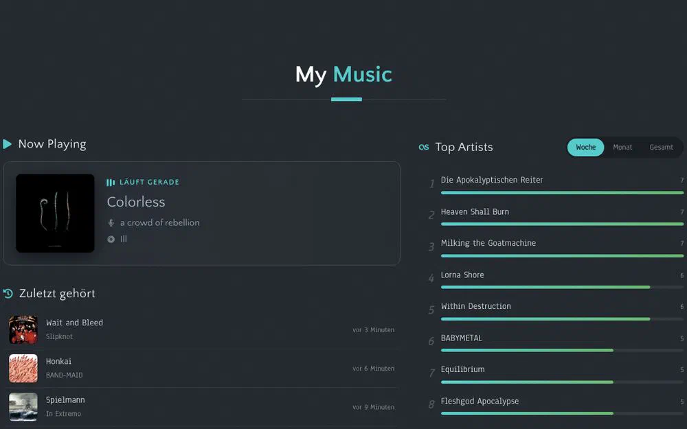Switch to the Gesamt time range
The height and width of the screenshot is (429, 687).
[x=661, y=147]
